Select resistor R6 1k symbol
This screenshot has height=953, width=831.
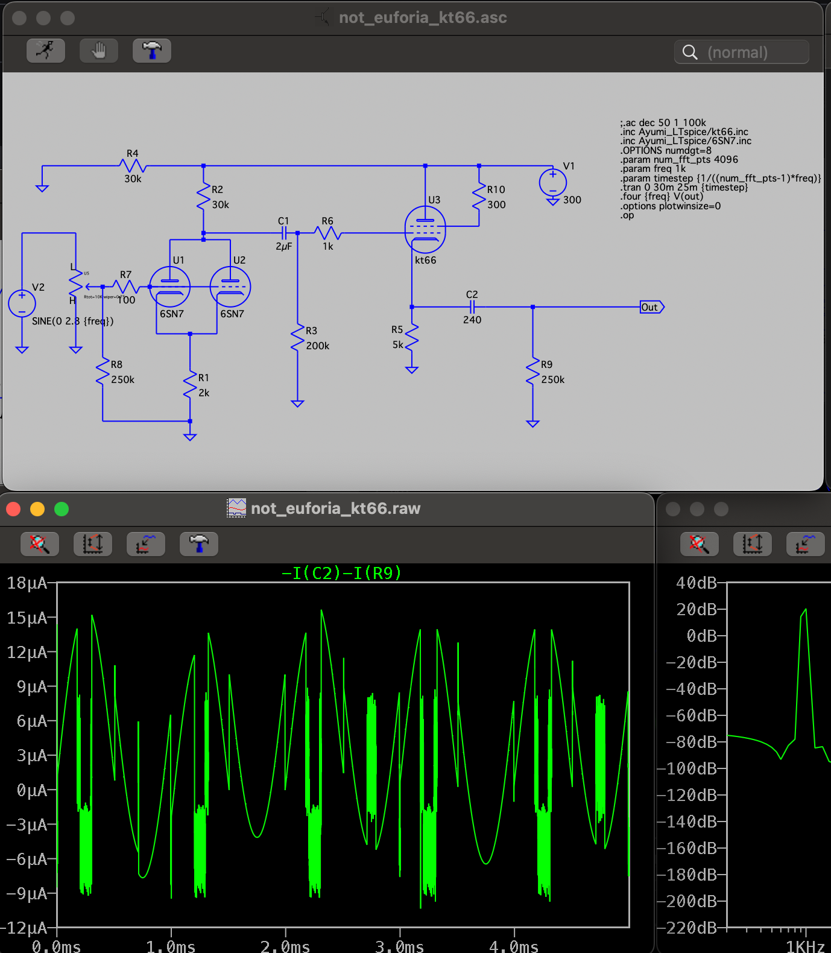pos(327,233)
